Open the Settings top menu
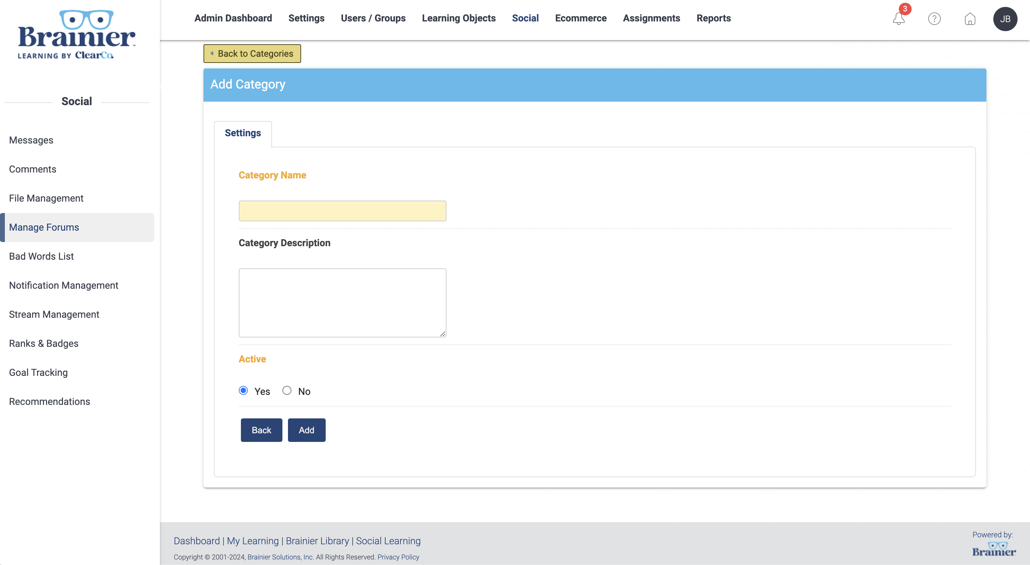1030x565 pixels. [306, 18]
